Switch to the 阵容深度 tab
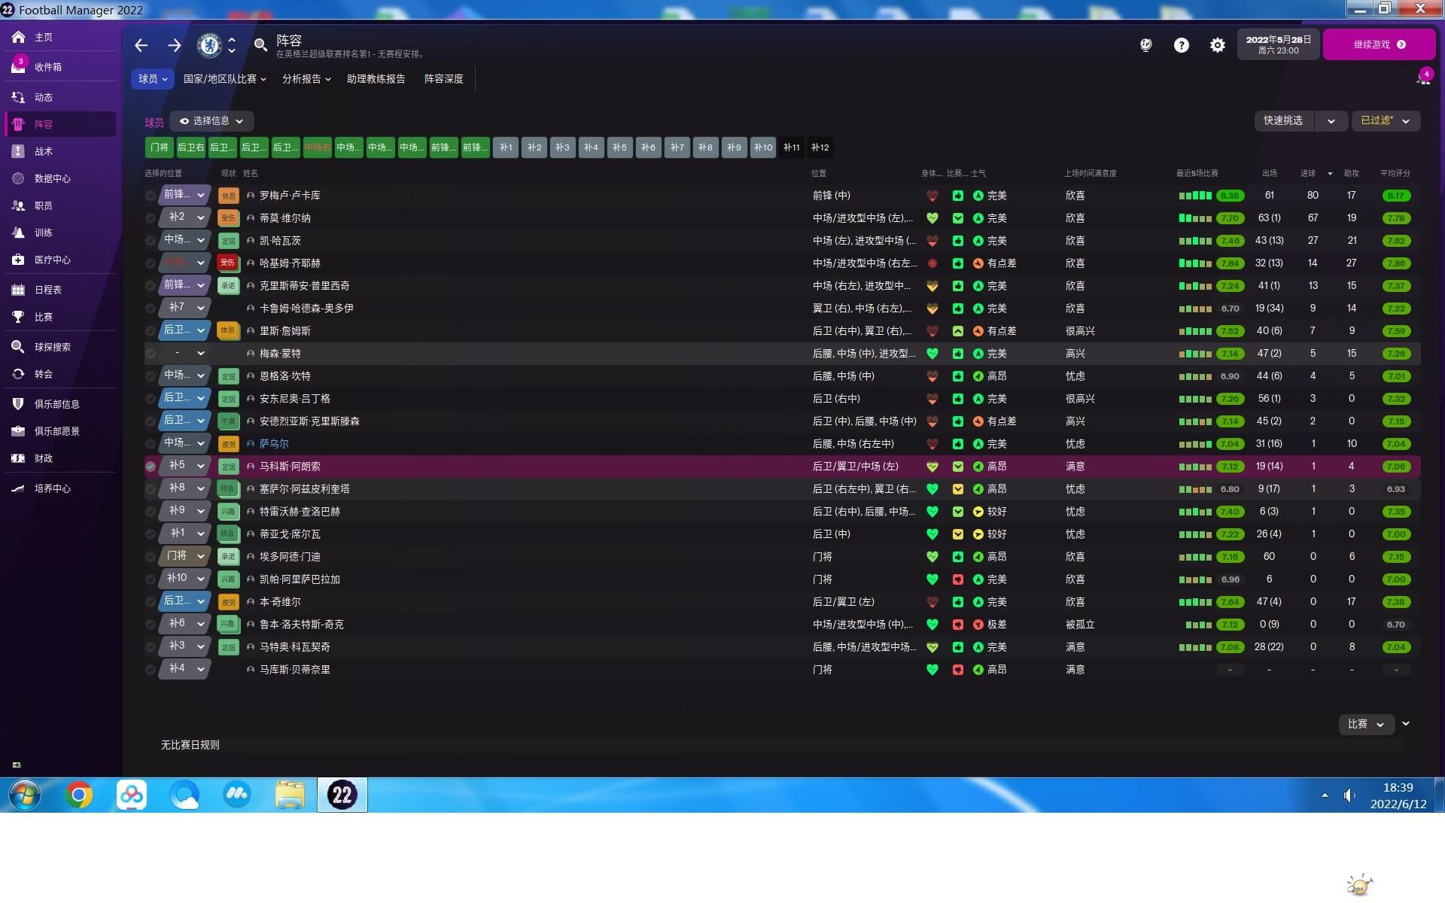This screenshot has width=1445, height=903. 443,79
